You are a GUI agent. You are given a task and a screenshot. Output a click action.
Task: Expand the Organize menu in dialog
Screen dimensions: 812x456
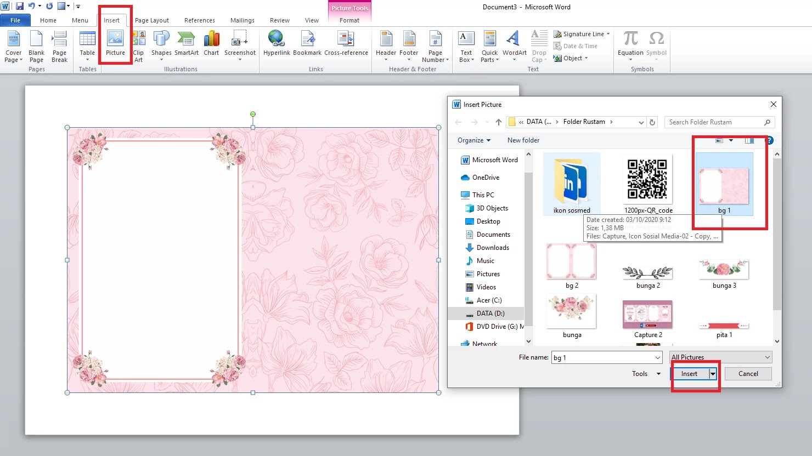click(x=473, y=140)
